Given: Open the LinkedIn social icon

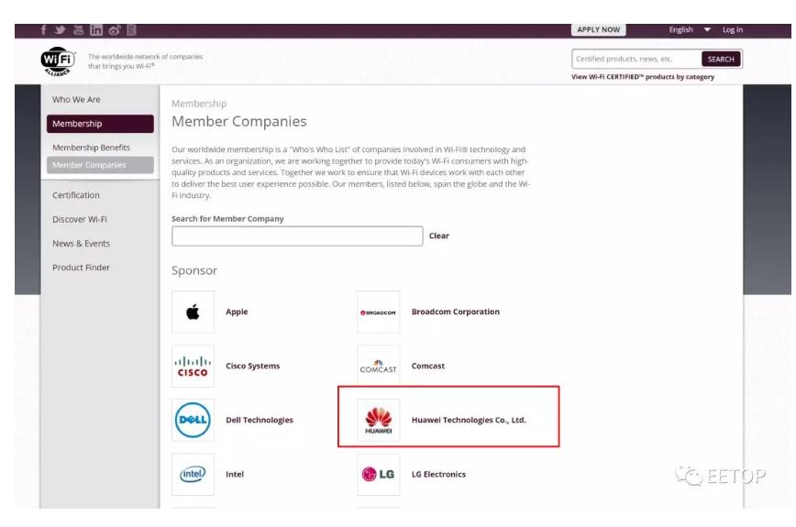Looking at the screenshot, I should click(96, 30).
